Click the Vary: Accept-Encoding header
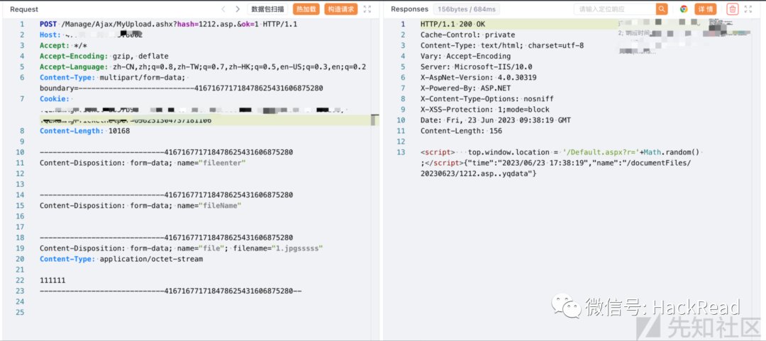 pyautogui.click(x=465, y=56)
